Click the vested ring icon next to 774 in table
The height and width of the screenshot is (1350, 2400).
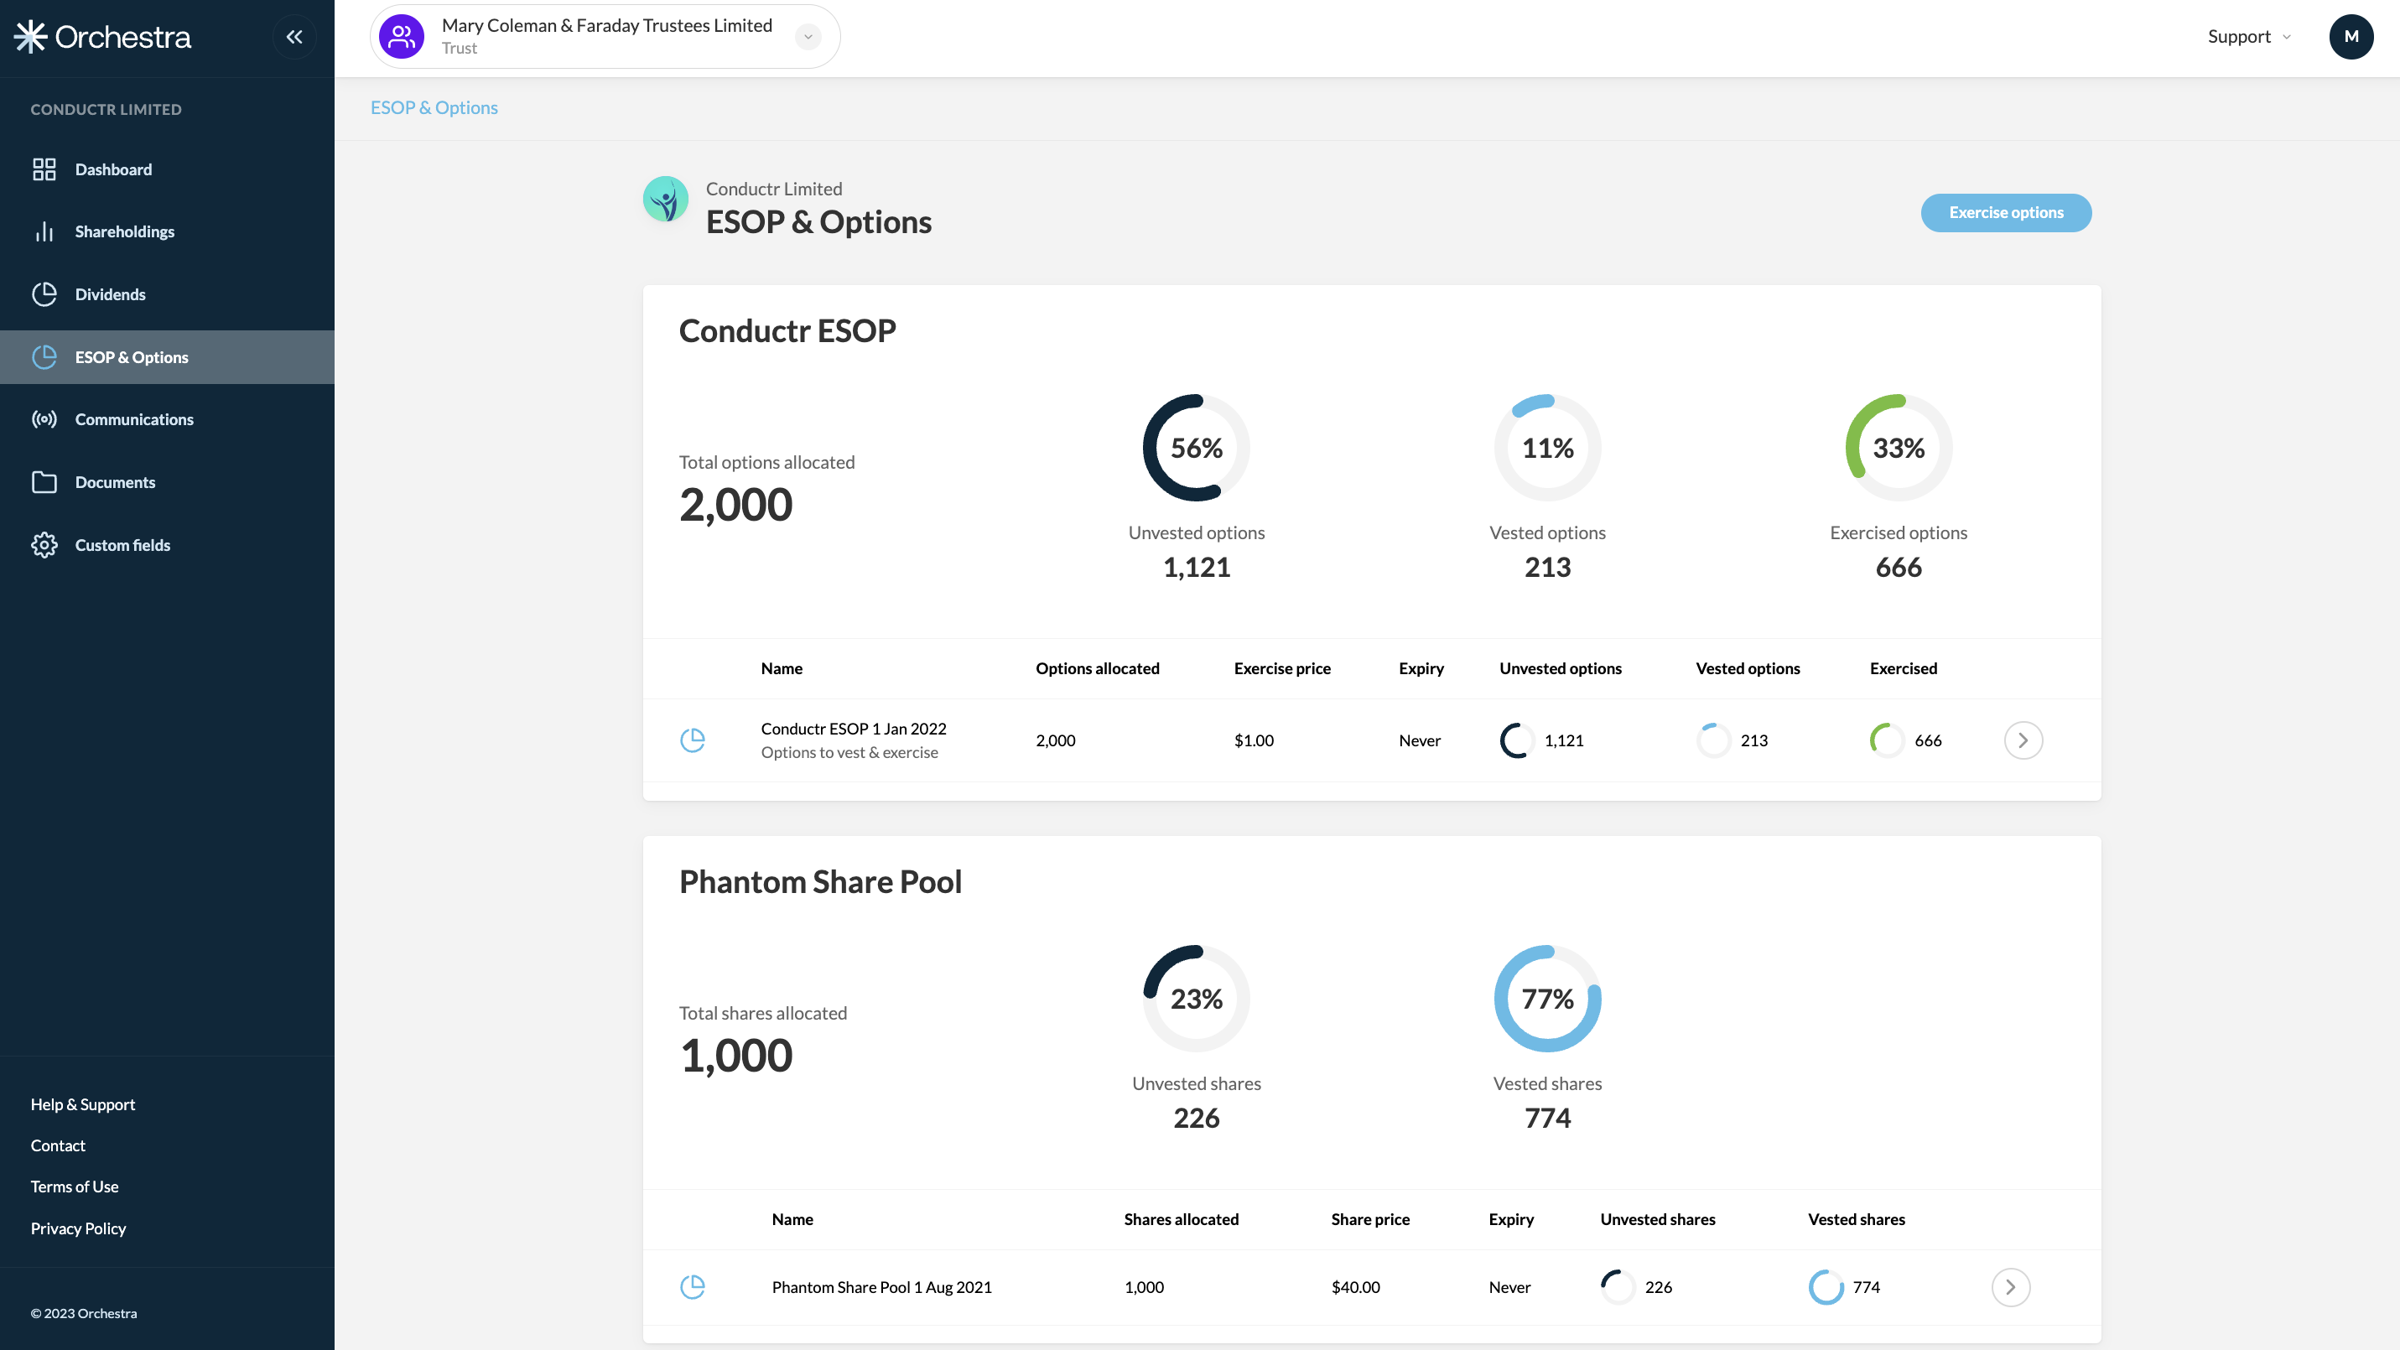[1826, 1288]
